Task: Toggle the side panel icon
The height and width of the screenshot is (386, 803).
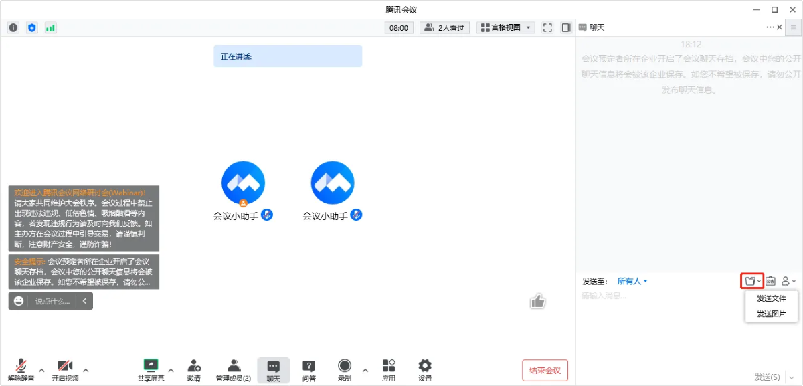Action: pyautogui.click(x=566, y=27)
